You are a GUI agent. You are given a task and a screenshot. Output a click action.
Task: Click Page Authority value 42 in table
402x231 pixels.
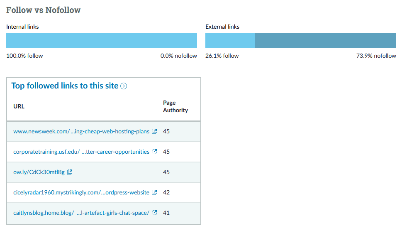point(166,192)
